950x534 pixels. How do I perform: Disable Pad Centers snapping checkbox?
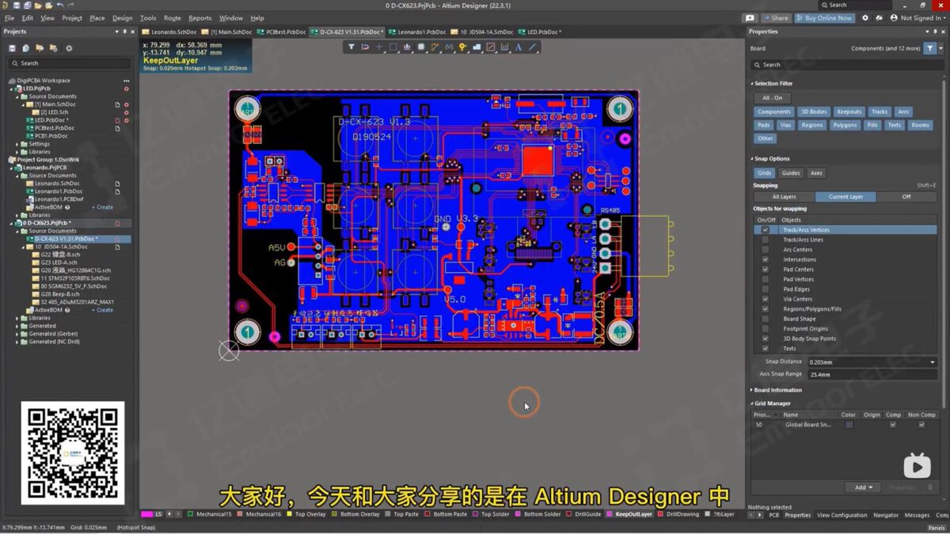click(765, 270)
